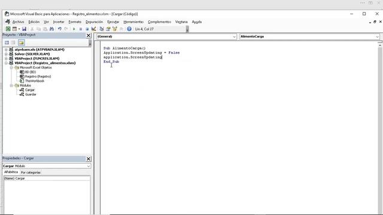Screen dimensions: 383x215
Task: Open the Project Explorer icon
Action: tap(102, 29)
